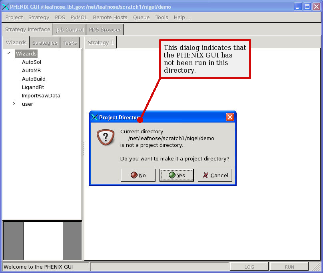Switch to the PDS Browser tab
Screen dimensions: 323x273
(x=105, y=30)
